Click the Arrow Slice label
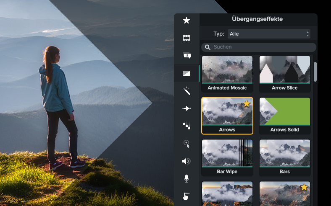 pyautogui.click(x=285, y=88)
